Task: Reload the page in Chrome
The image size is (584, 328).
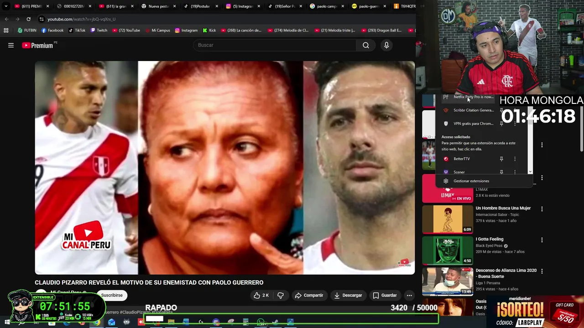Action: coord(28,19)
